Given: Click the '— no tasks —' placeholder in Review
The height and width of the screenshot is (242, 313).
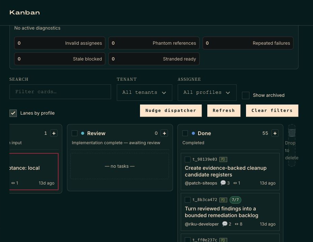Looking at the screenshot, I should point(119,166).
